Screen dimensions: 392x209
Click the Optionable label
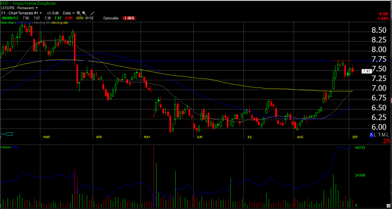111,18
